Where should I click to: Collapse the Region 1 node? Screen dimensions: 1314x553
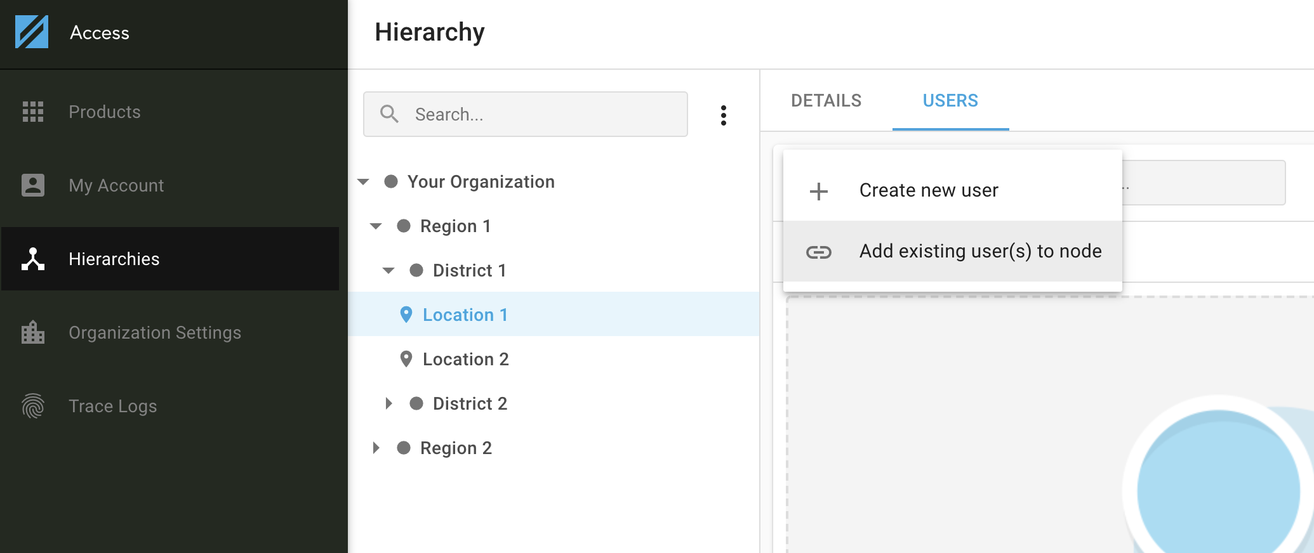pos(376,226)
